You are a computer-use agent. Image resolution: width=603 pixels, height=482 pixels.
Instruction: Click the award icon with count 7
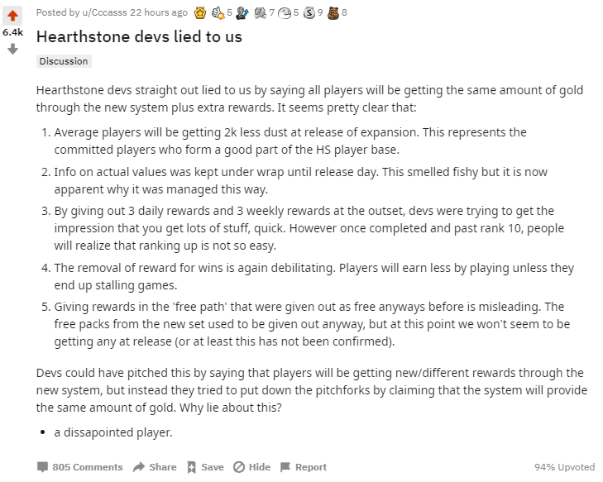click(x=260, y=12)
